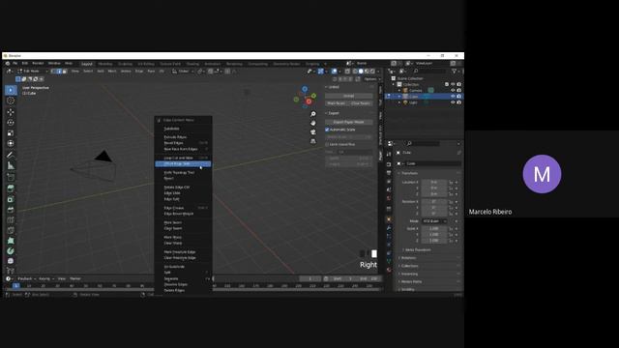
Task: Click the outliner filter funnel icon
Action: [x=454, y=71]
